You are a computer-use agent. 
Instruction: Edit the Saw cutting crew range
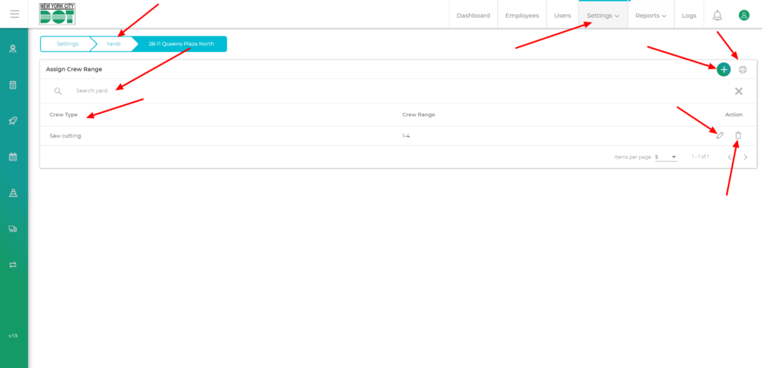point(719,135)
